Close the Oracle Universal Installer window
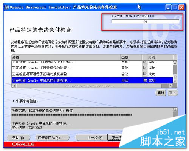Screen dimensions: 189x151 point(181,7)
